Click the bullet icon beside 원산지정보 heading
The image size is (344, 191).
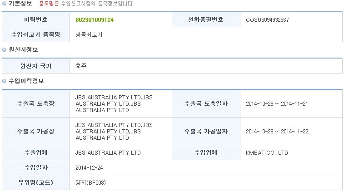click(x=4, y=50)
